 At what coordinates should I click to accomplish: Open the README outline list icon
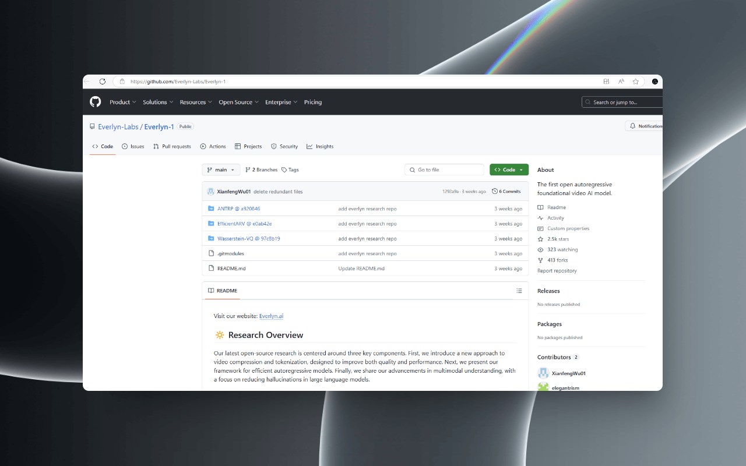tap(519, 291)
